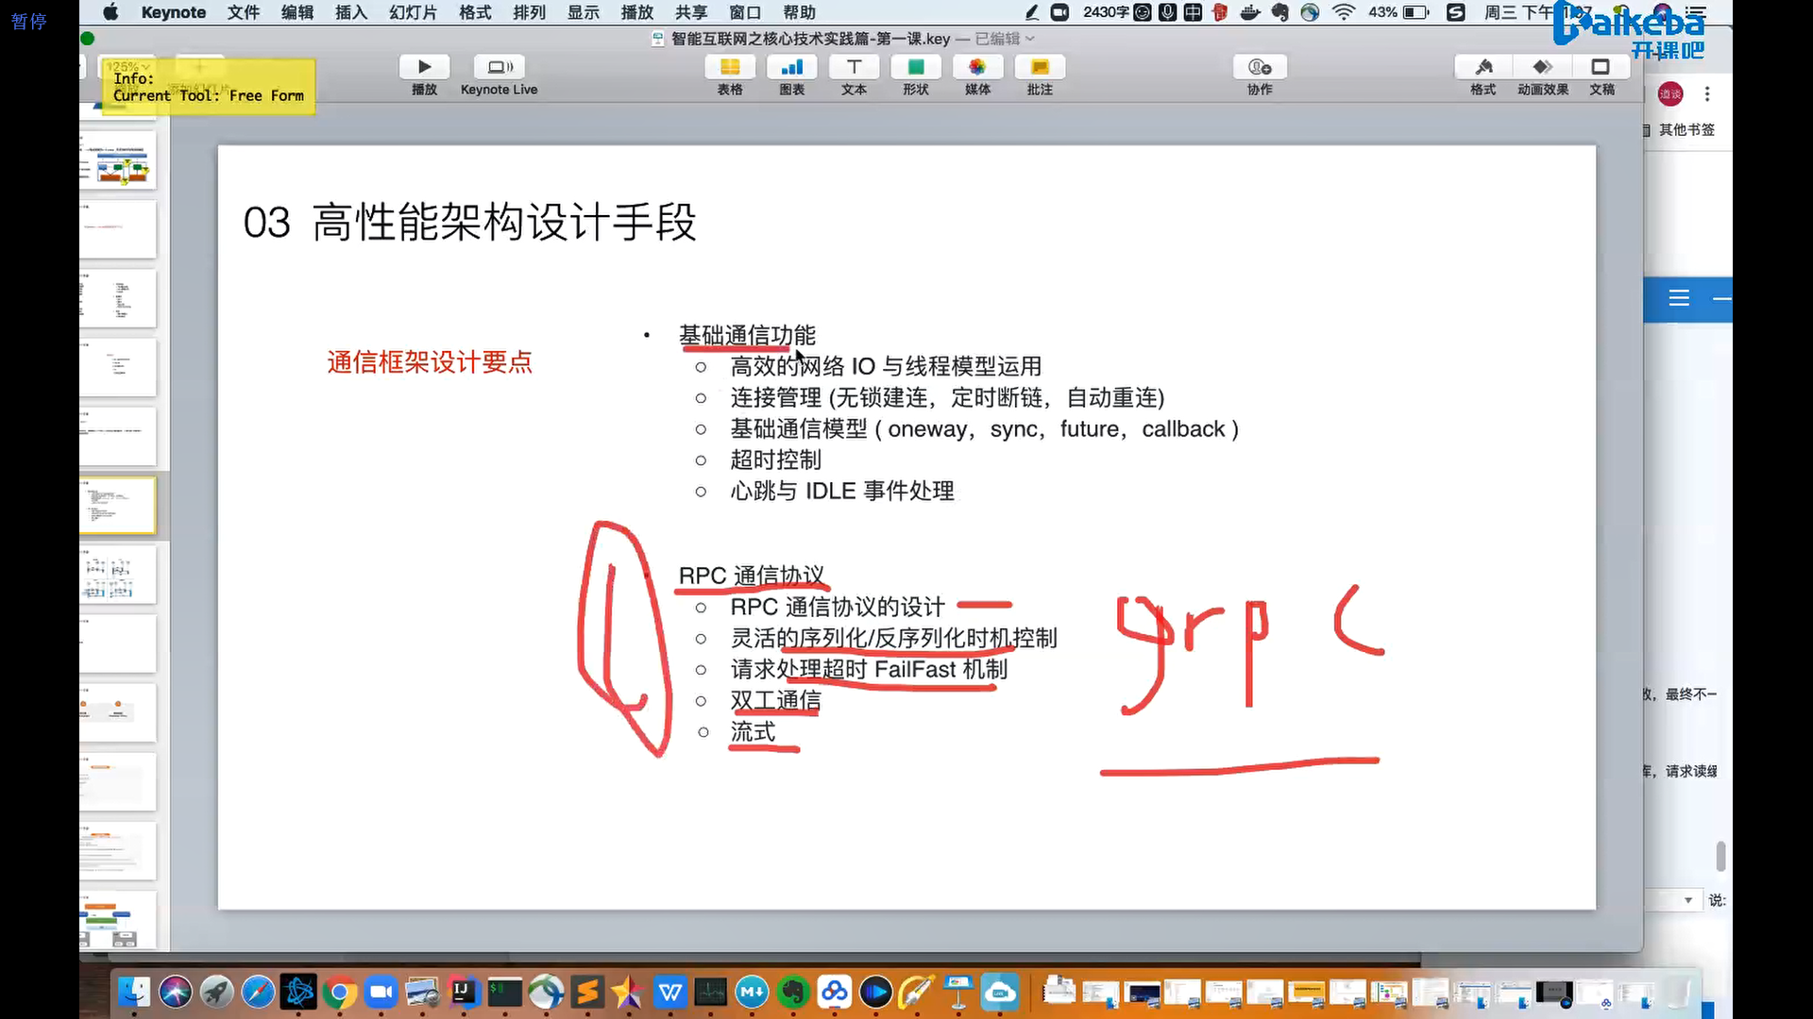1813x1019 pixels.
Task: Click the Collaborate (协作) button
Action: 1260,67
